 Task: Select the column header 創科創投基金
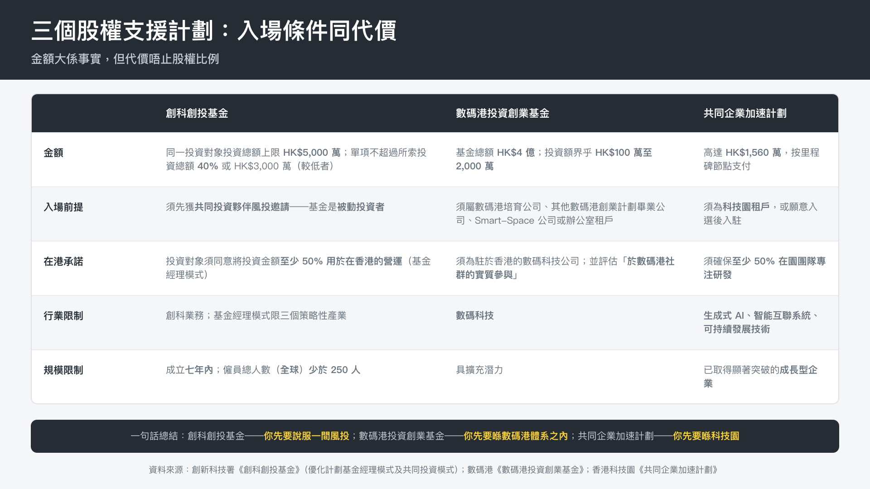click(x=197, y=113)
